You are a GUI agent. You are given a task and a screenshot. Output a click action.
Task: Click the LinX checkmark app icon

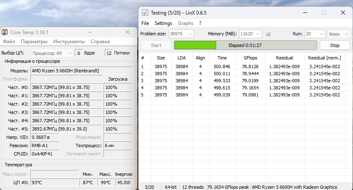point(145,12)
